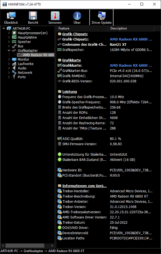Select Laufwerke in the tree
161x254 pixels.
point(26,64)
